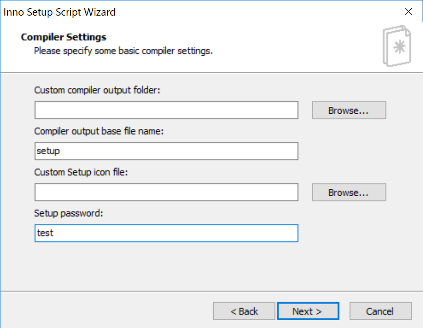This screenshot has height=328, width=423.
Task: Click the Compiler output base file name field
Action: tap(166, 151)
